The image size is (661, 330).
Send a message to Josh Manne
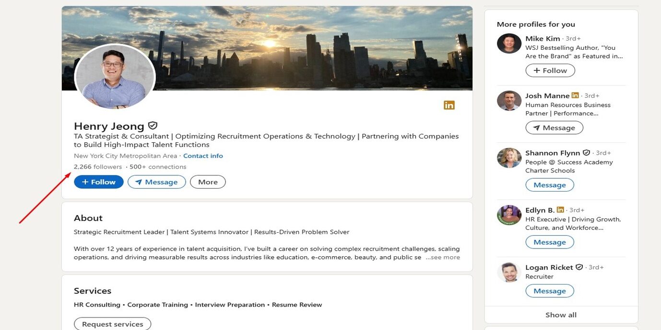[554, 128]
